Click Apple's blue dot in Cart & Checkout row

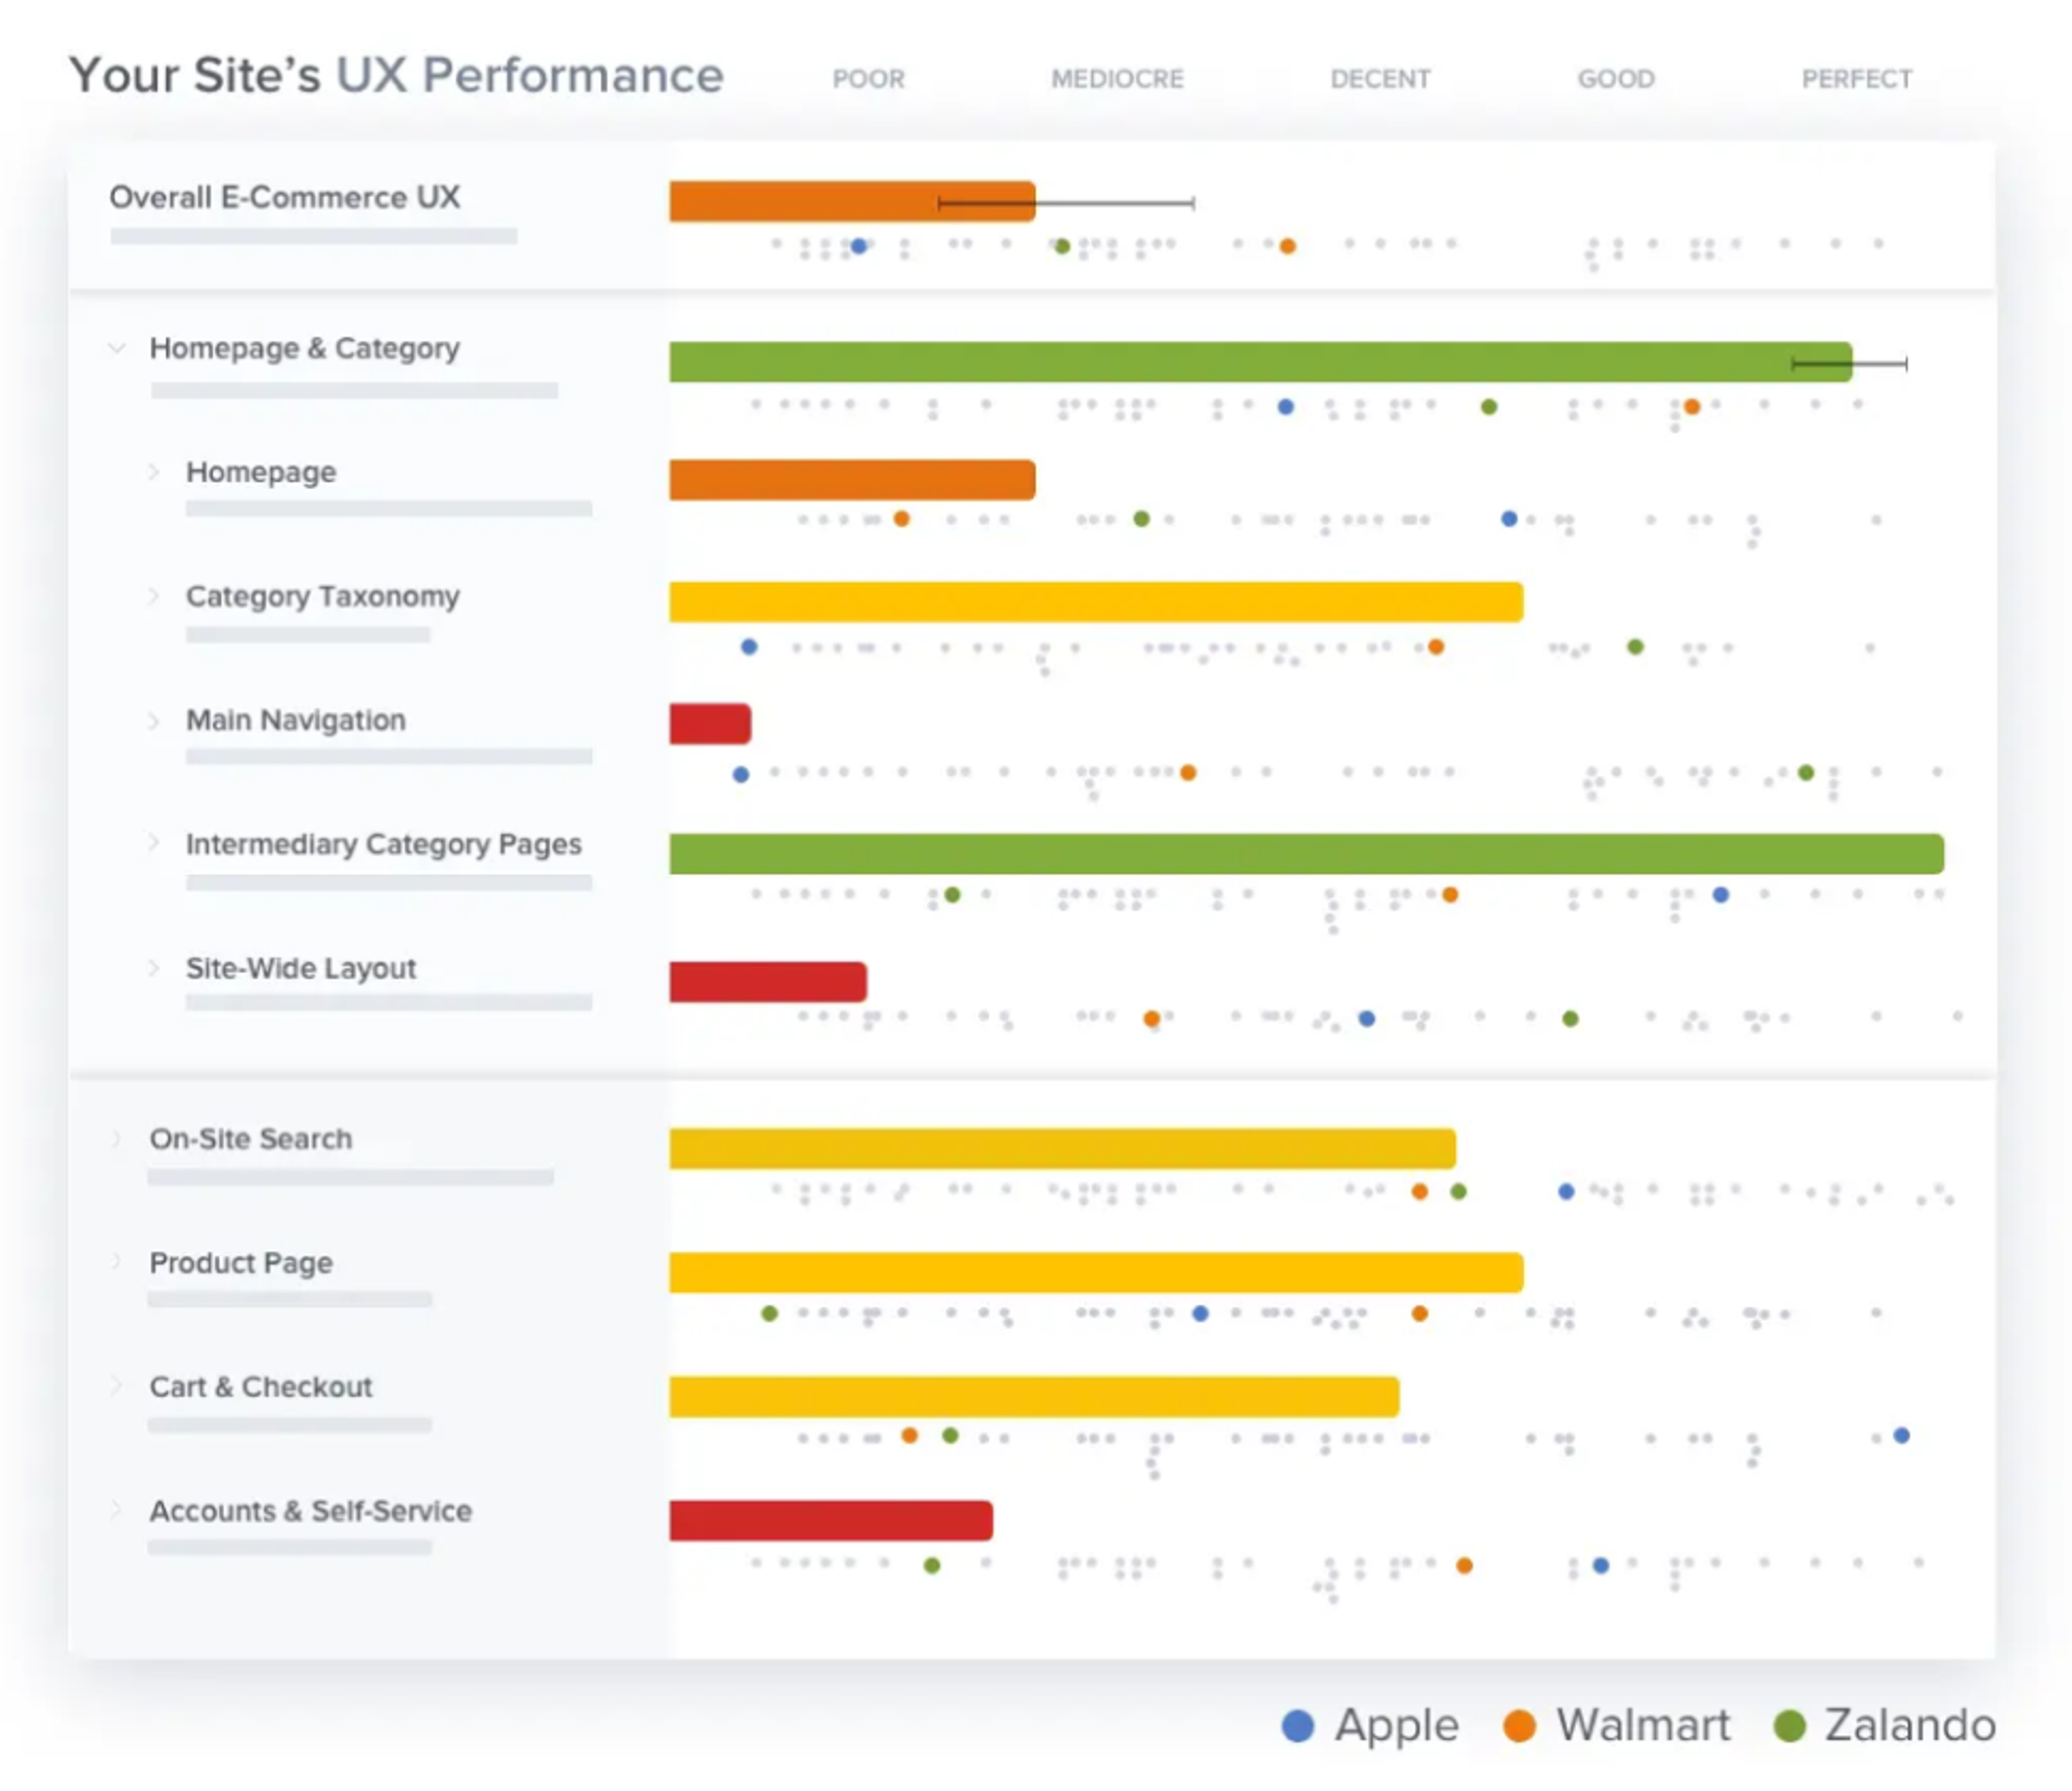[x=1901, y=1435]
